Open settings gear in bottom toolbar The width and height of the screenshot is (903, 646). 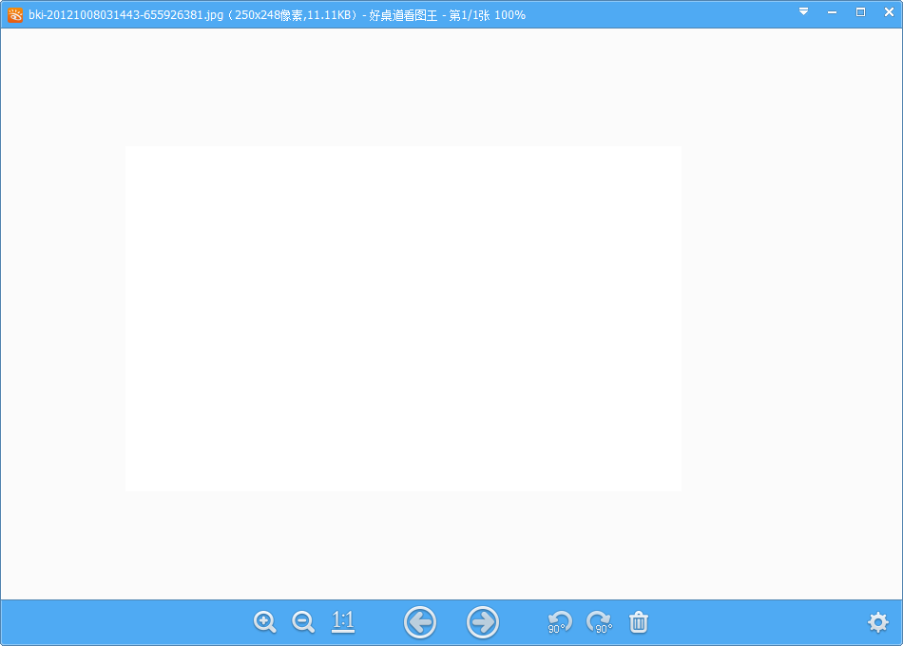click(877, 622)
